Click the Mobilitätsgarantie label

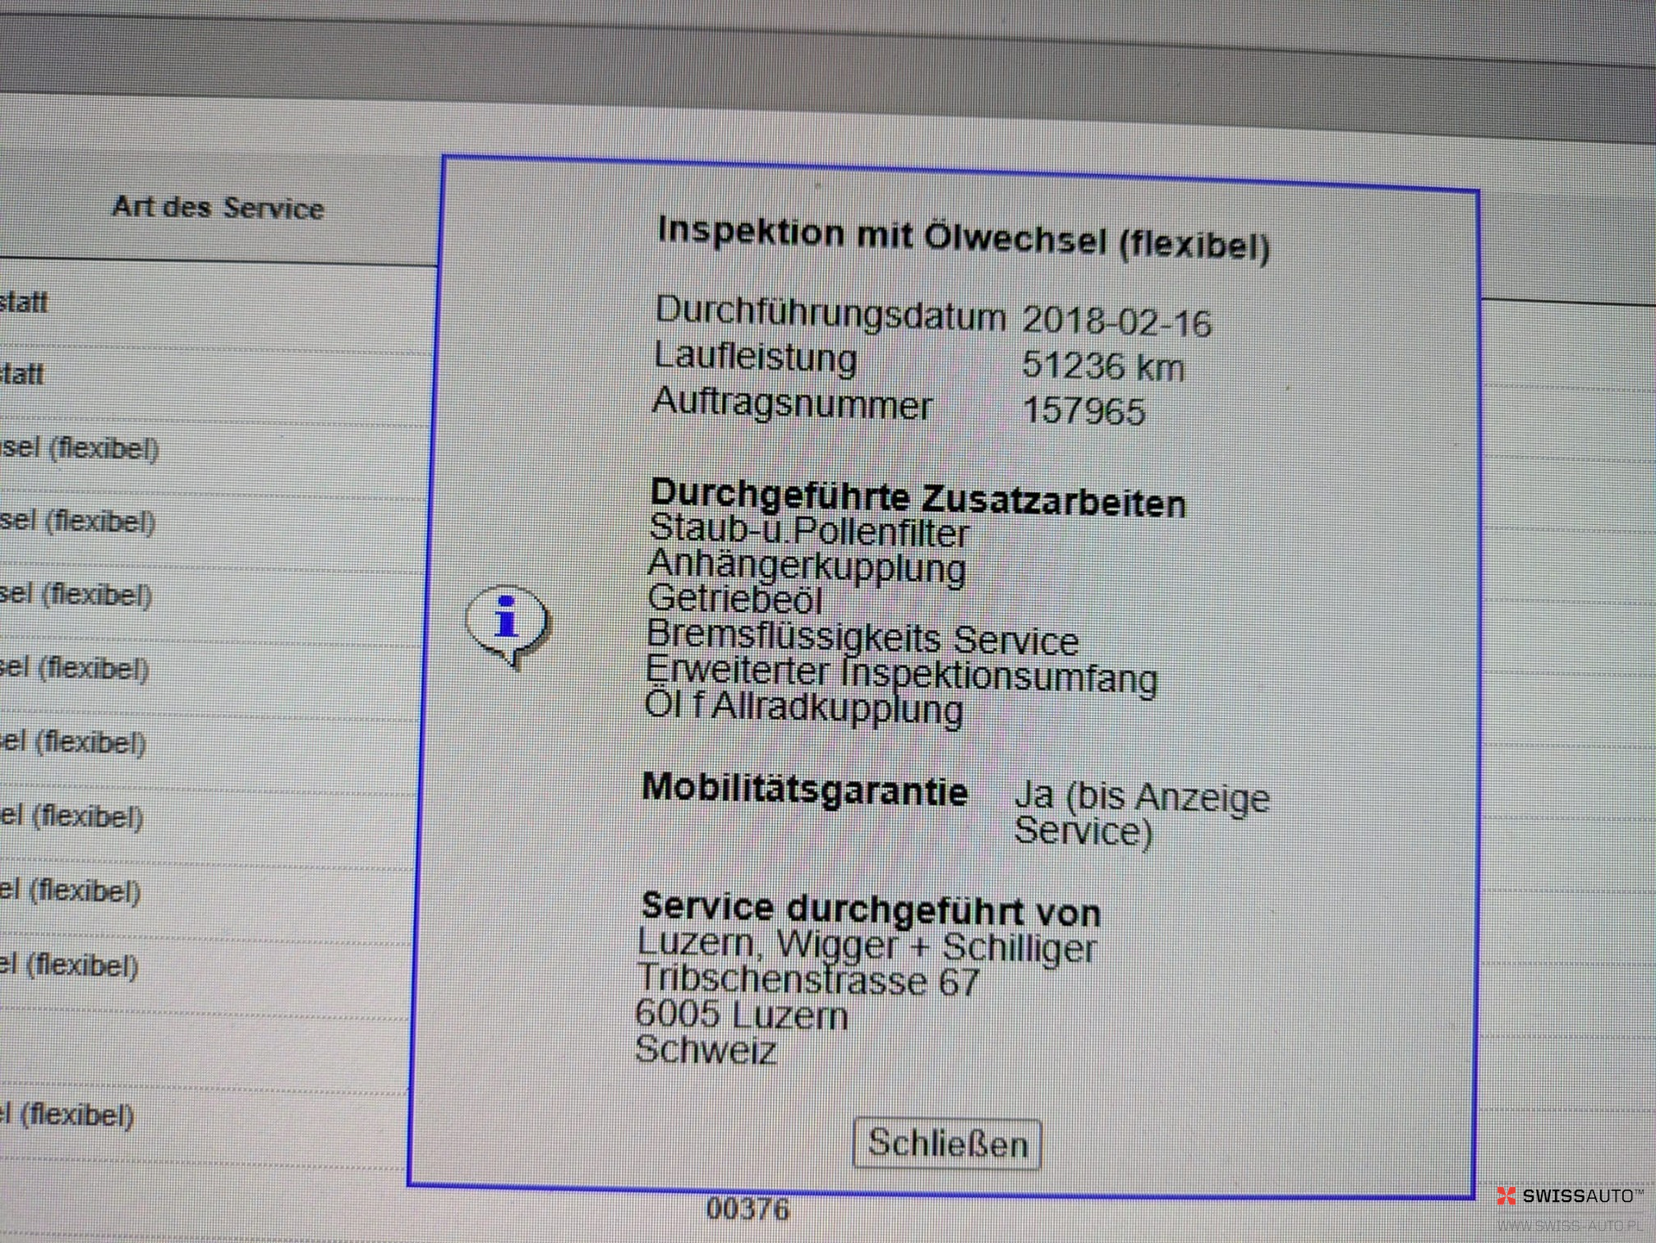point(804,790)
